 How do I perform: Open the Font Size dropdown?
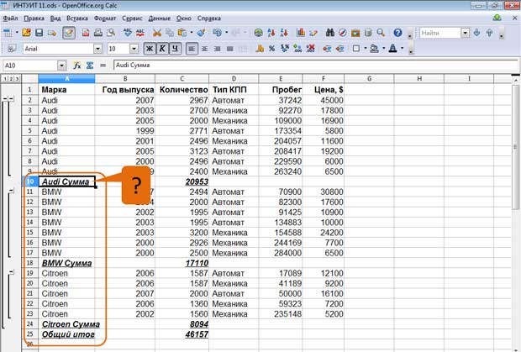tap(134, 49)
